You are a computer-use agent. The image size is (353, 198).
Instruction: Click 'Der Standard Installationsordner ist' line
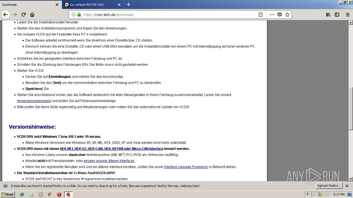[x=66, y=173]
